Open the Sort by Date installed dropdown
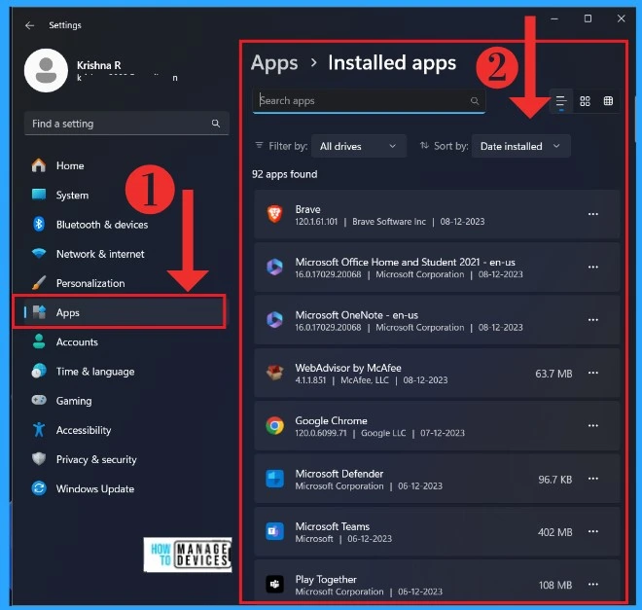The width and height of the screenshot is (642, 610). (520, 146)
